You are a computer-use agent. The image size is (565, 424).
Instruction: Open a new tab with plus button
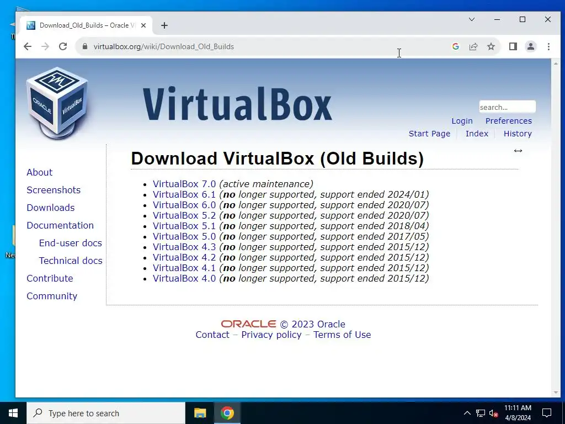click(x=164, y=25)
